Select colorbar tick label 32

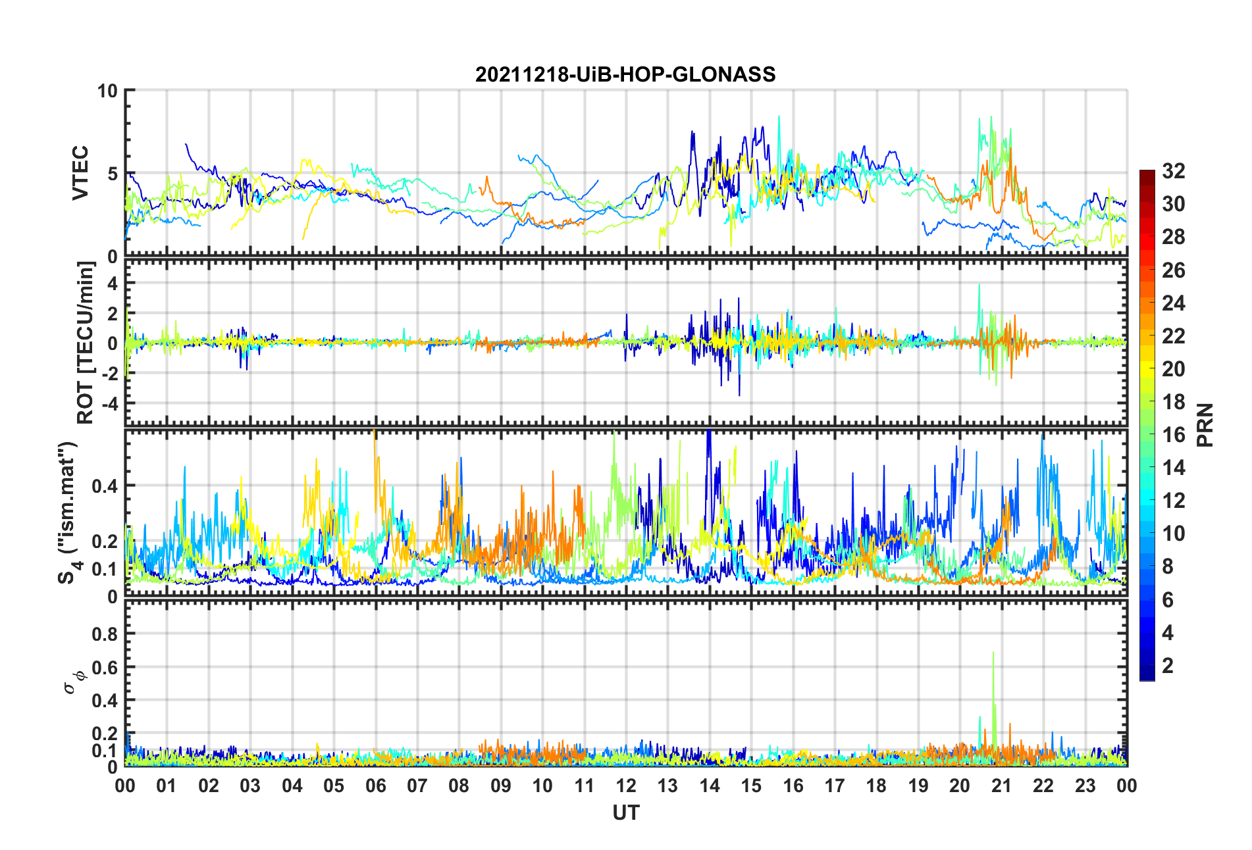(1173, 171)
